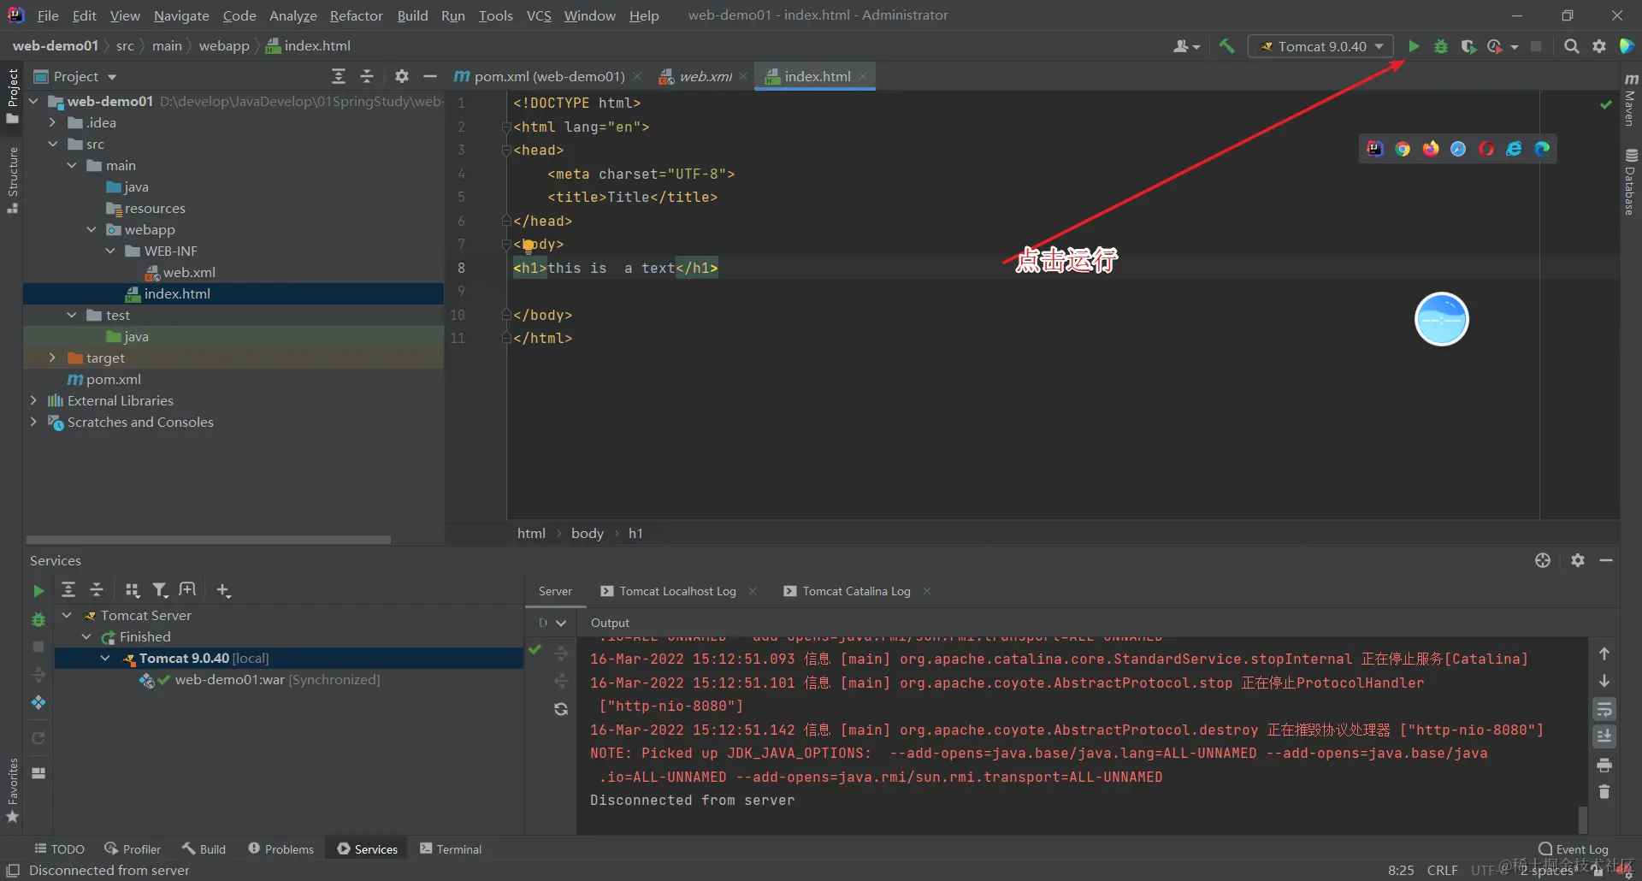Screen dimensions: 1642x881
Task: Start debugging with the green bug icon
Action: click(x=1441, y=46)
